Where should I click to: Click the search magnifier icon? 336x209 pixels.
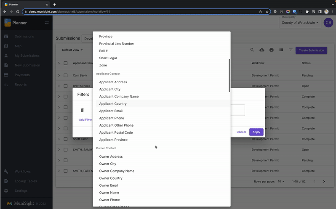[252, 50]
